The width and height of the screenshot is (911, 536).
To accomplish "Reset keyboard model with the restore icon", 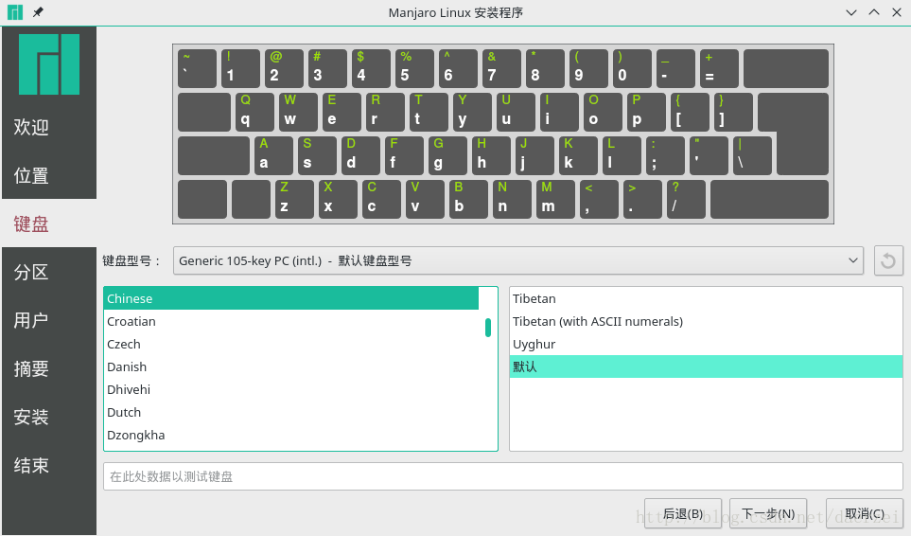I will pos(887,260).
